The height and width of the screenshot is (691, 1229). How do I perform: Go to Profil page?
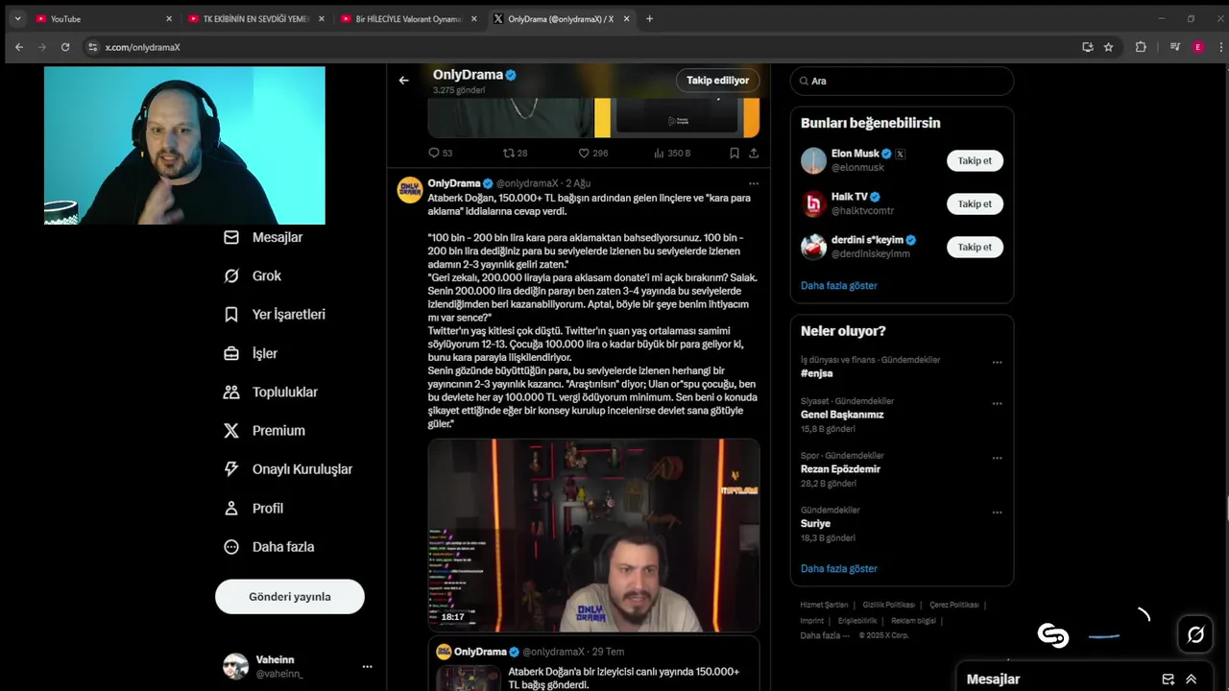(253, 508)
